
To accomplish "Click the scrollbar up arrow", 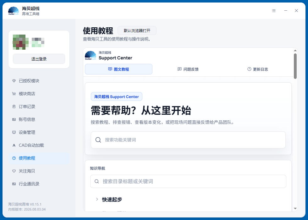I will pos(295,51).
